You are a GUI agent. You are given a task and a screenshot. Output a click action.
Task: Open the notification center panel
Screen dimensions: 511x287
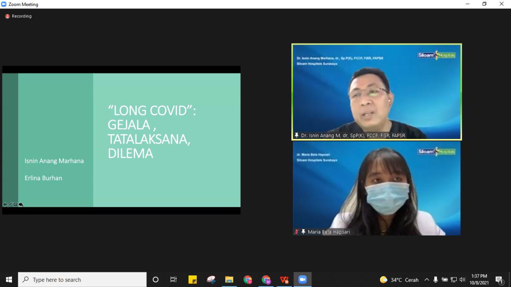[x=499, y=279]
